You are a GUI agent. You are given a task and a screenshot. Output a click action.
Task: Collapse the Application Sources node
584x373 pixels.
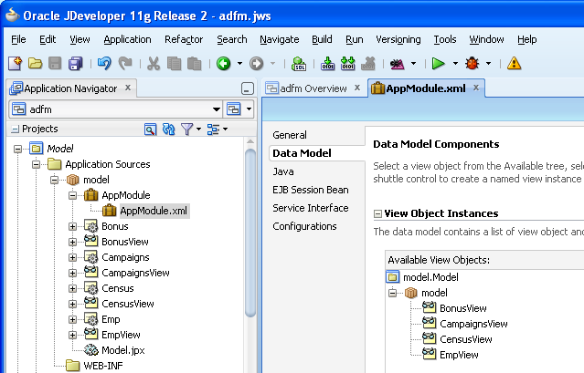coord(36,164)
